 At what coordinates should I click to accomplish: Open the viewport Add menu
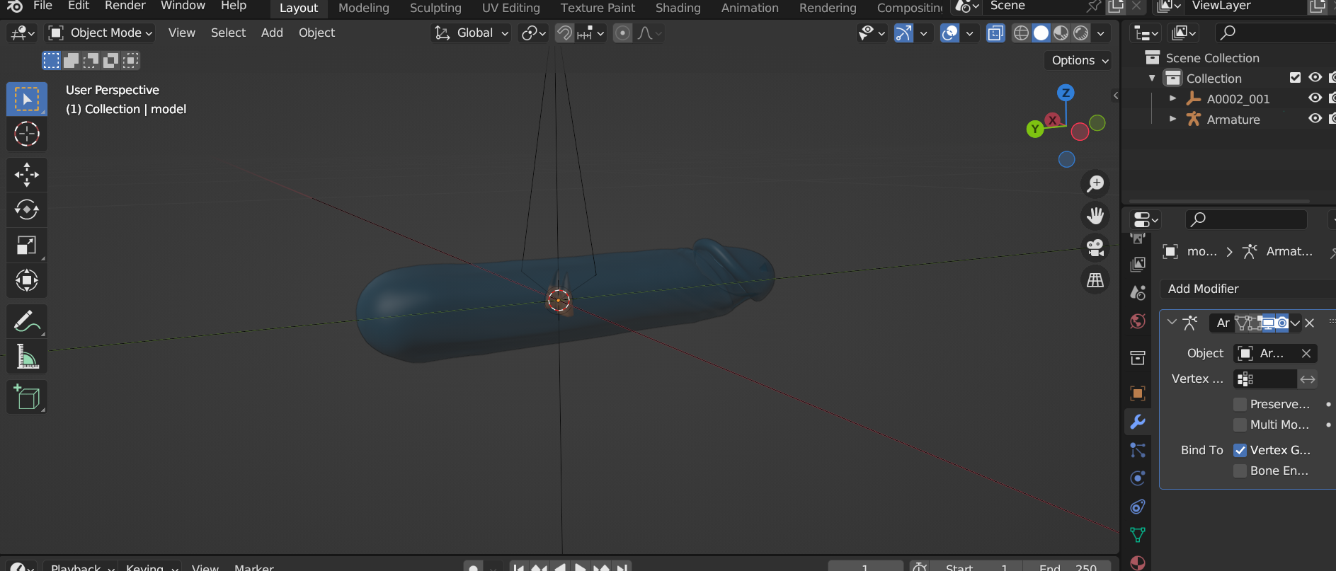[x=272, y=33]
